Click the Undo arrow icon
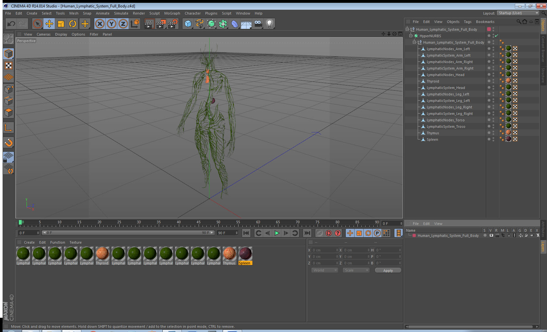This screenshot has height=332, width=547. pyautogui.click(x=11, y=24)
